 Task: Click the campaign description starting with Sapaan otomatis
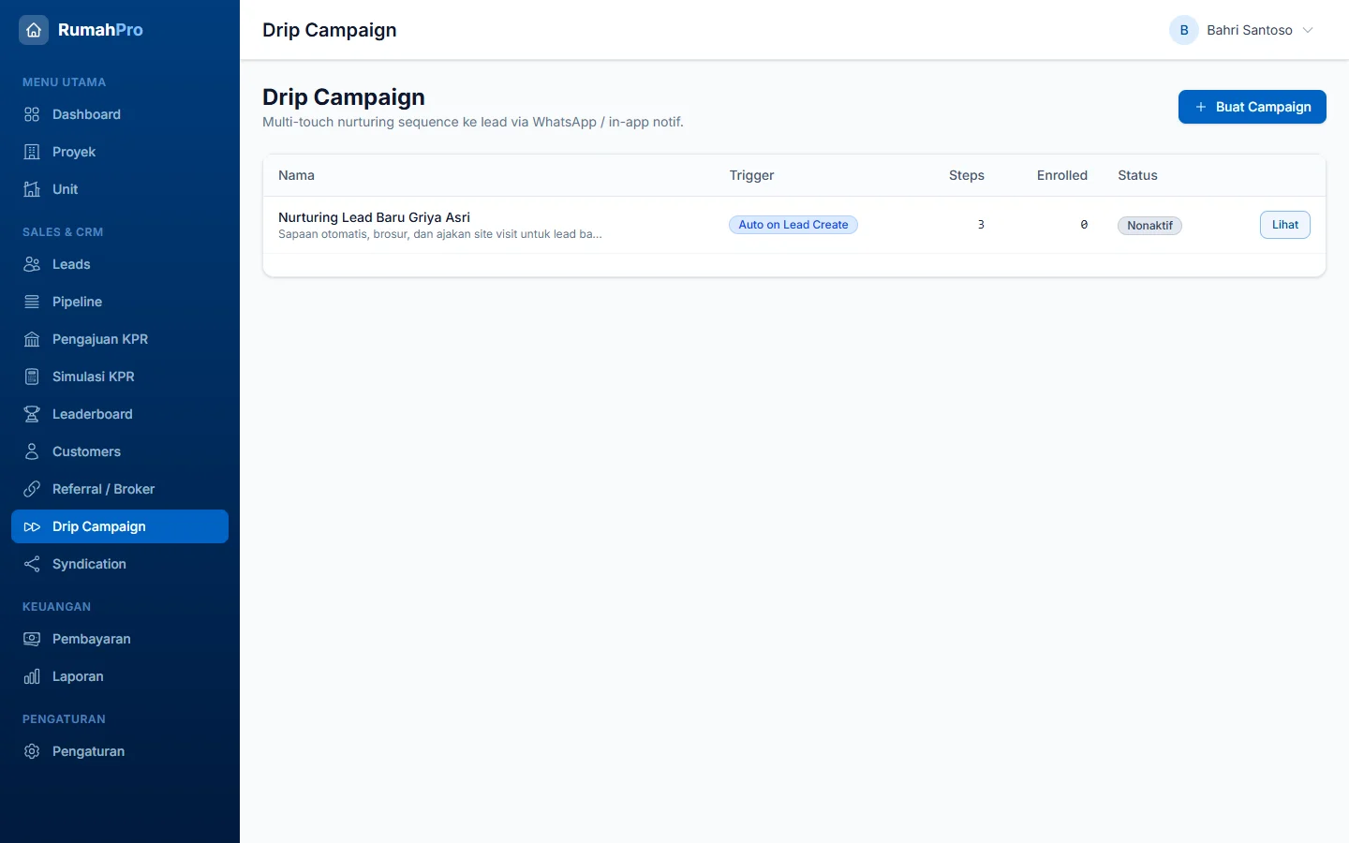440,234
